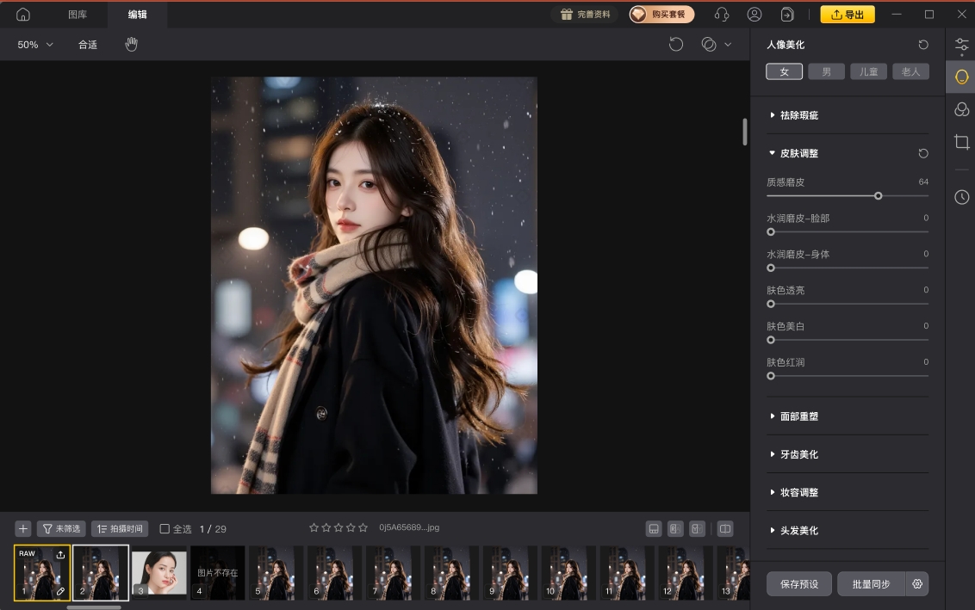Click the filmstrip horizontal scrollbar
Viewport: 975px width, 610px height.
tap(94, 607)
